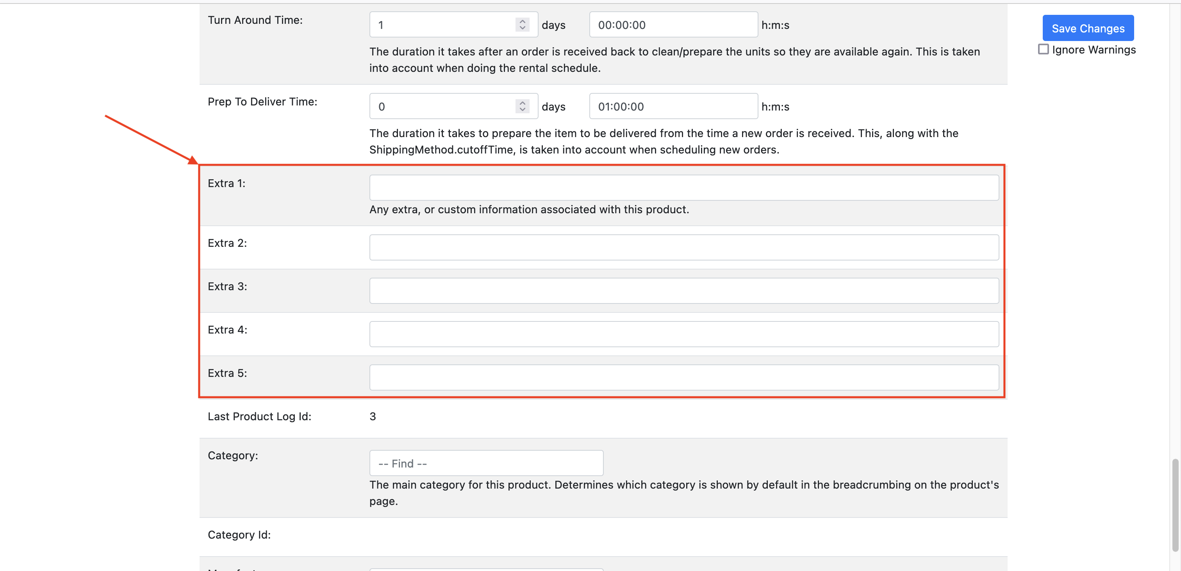The image size is (1181, 571).
Task: Focus the Extra 2 text field
Action: pyautogui.click(x=684, y=248)
